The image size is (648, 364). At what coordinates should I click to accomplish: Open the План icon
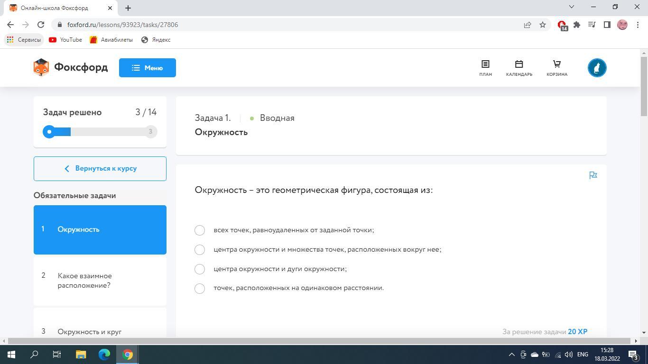pos(485,68)
